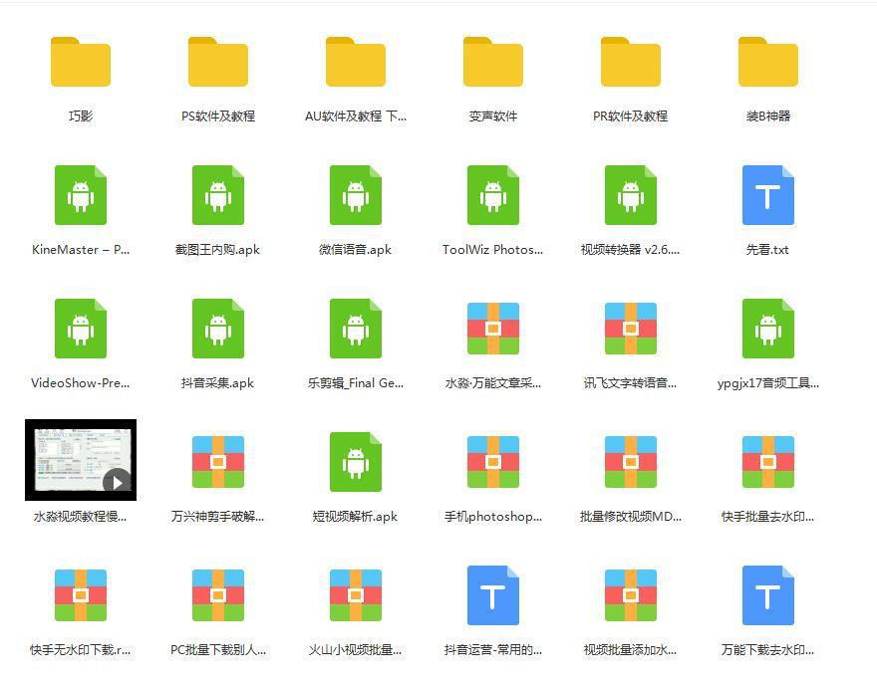Click the PC批量下载别人... file name

coord(218,650)
